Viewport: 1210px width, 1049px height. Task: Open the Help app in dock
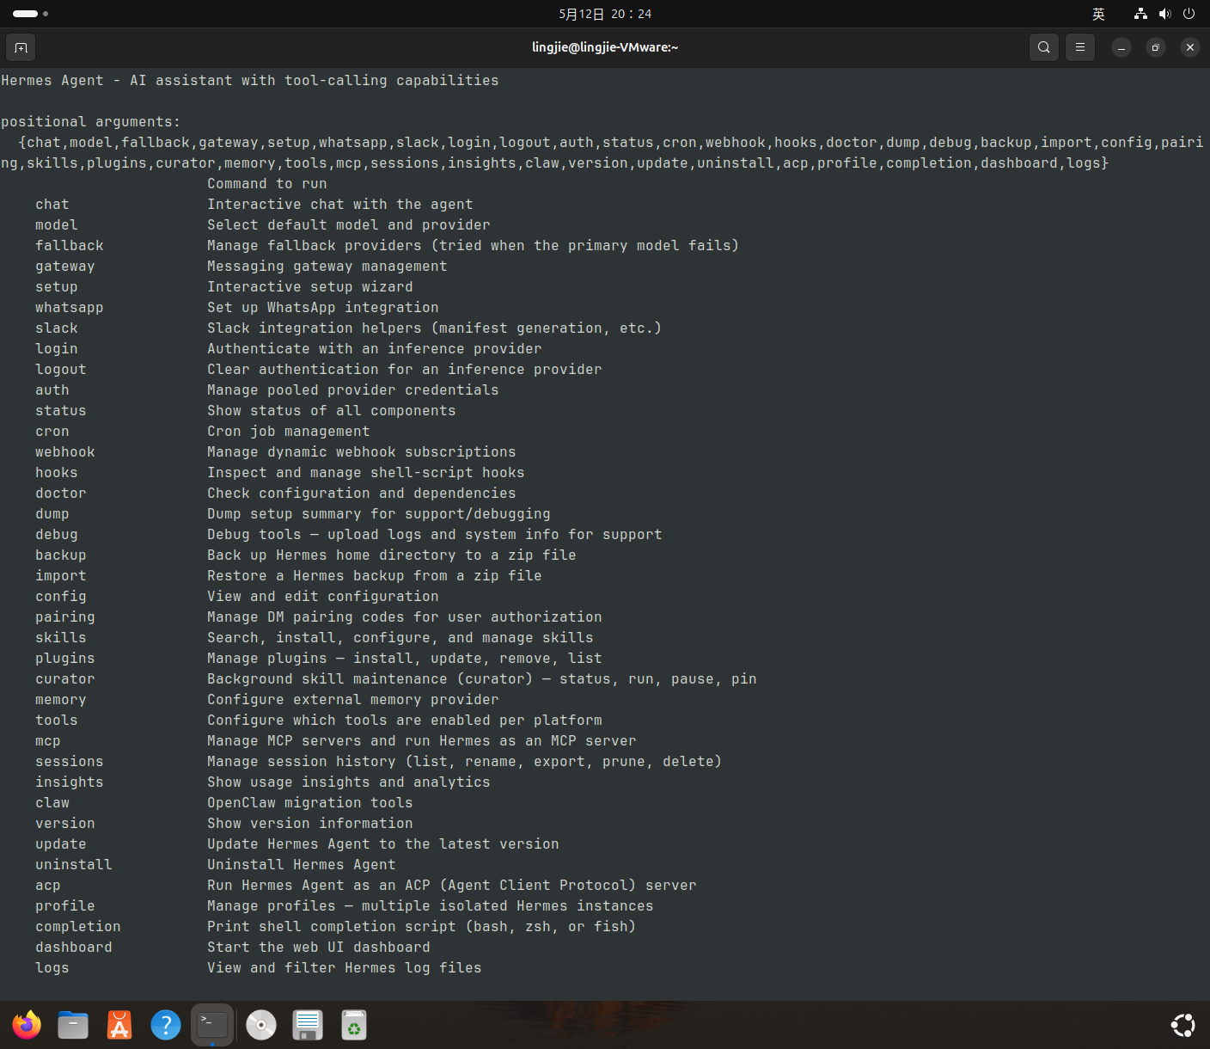tap(166, 1025)
